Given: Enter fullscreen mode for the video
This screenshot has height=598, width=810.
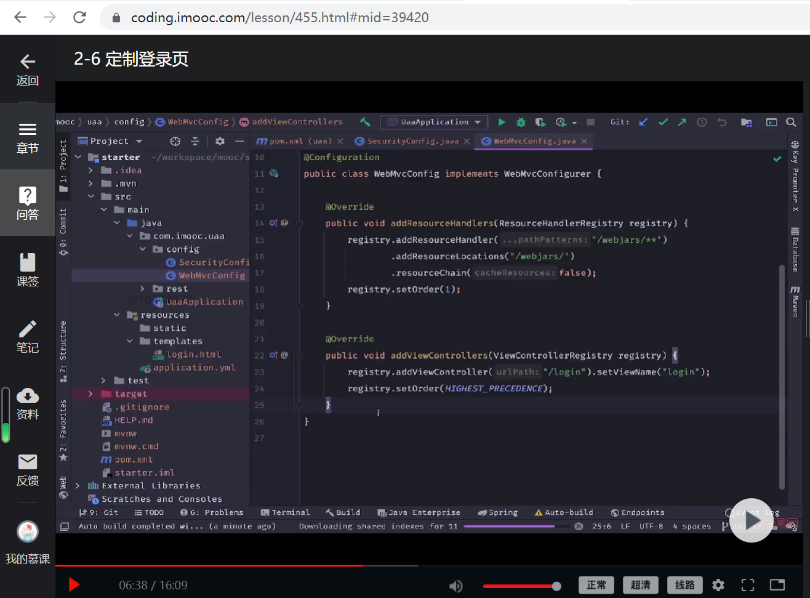Looking at the screenshot, I should 748,585.
